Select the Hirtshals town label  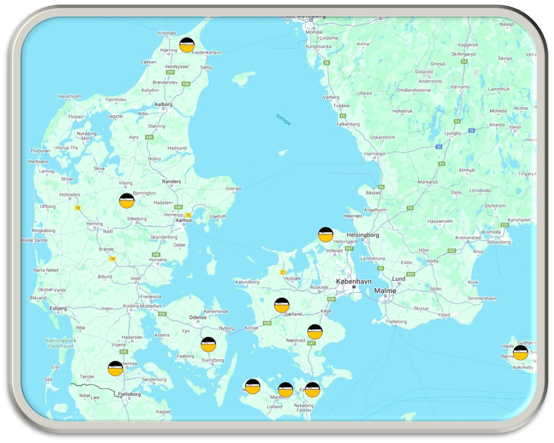point(167,33)
